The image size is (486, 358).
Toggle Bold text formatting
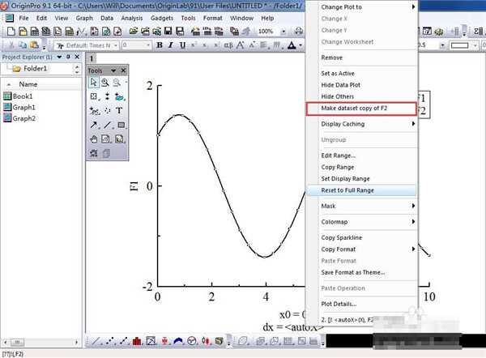coord(160,45)
